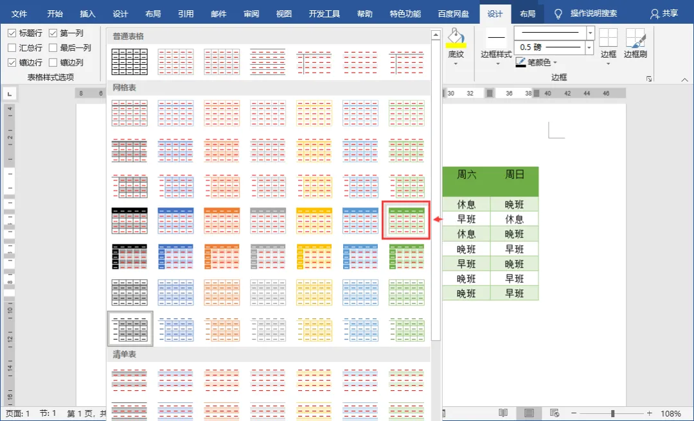Image resolution: width=694 pixels, height=421 pixels.
Task: Click the lightbulb tell-me icon
Action: (558, 13)
